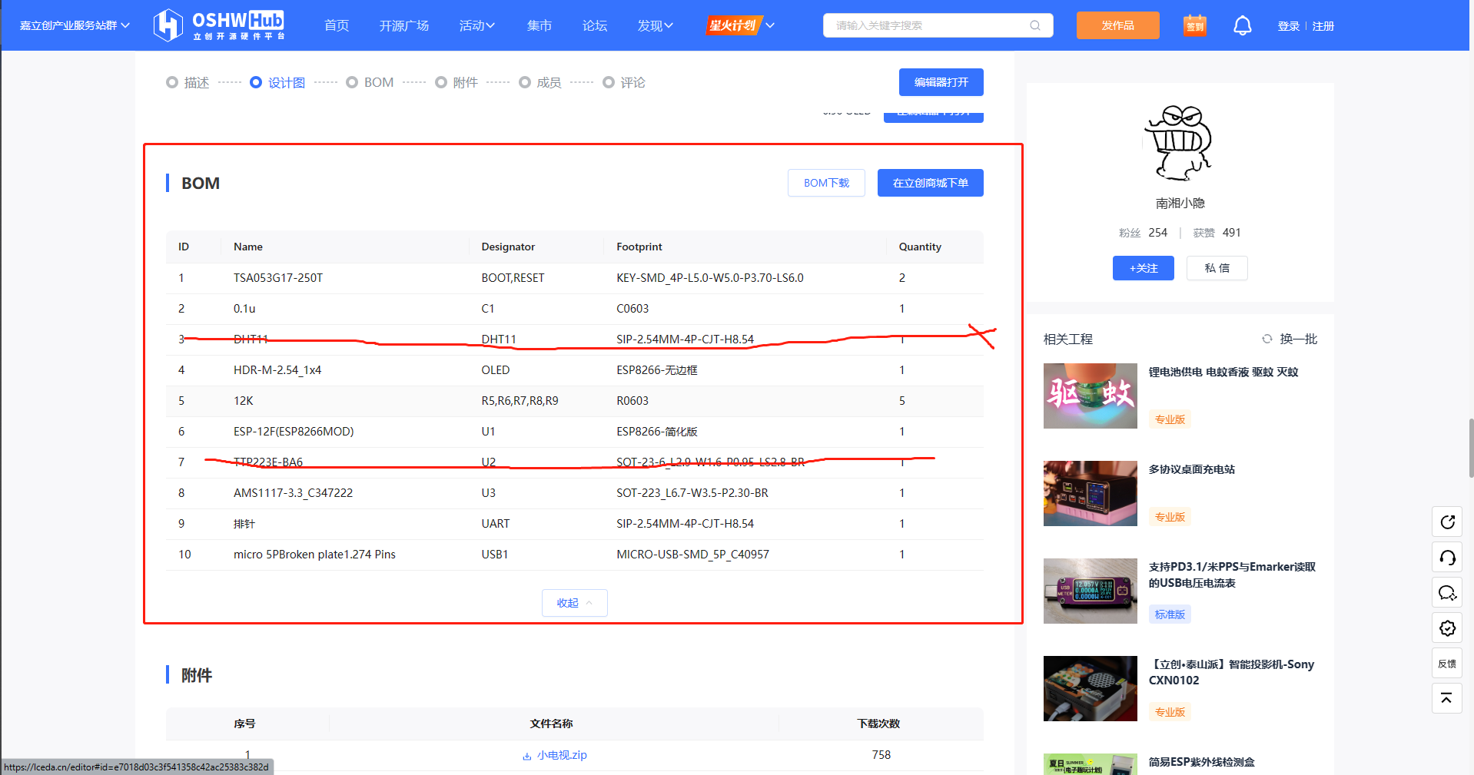Select the 附件 step radio

441,82
